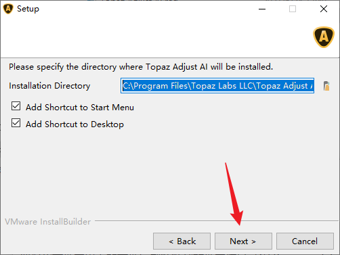This screenshot has height=255, width=340.
Task: Click the 'Please specify the directory' instruction text
Action: [141, 67]
